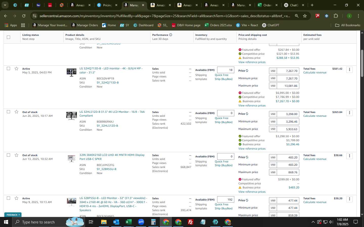Screen dimensions: 364x227
Task: Go back with browser back arrow
Action: (x=6, y=16)
